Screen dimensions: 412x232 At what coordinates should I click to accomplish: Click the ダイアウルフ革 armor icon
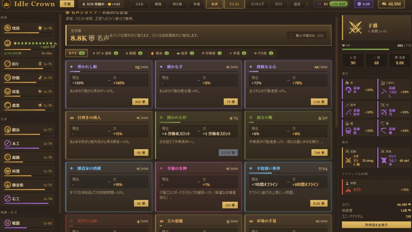384,160
